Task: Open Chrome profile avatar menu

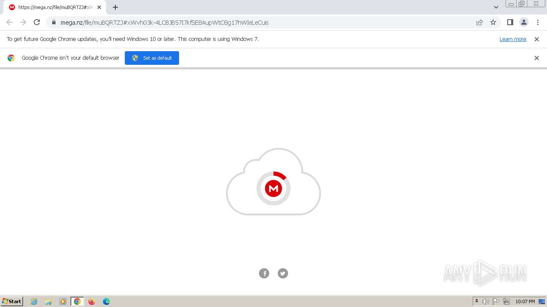Action: 523,22
